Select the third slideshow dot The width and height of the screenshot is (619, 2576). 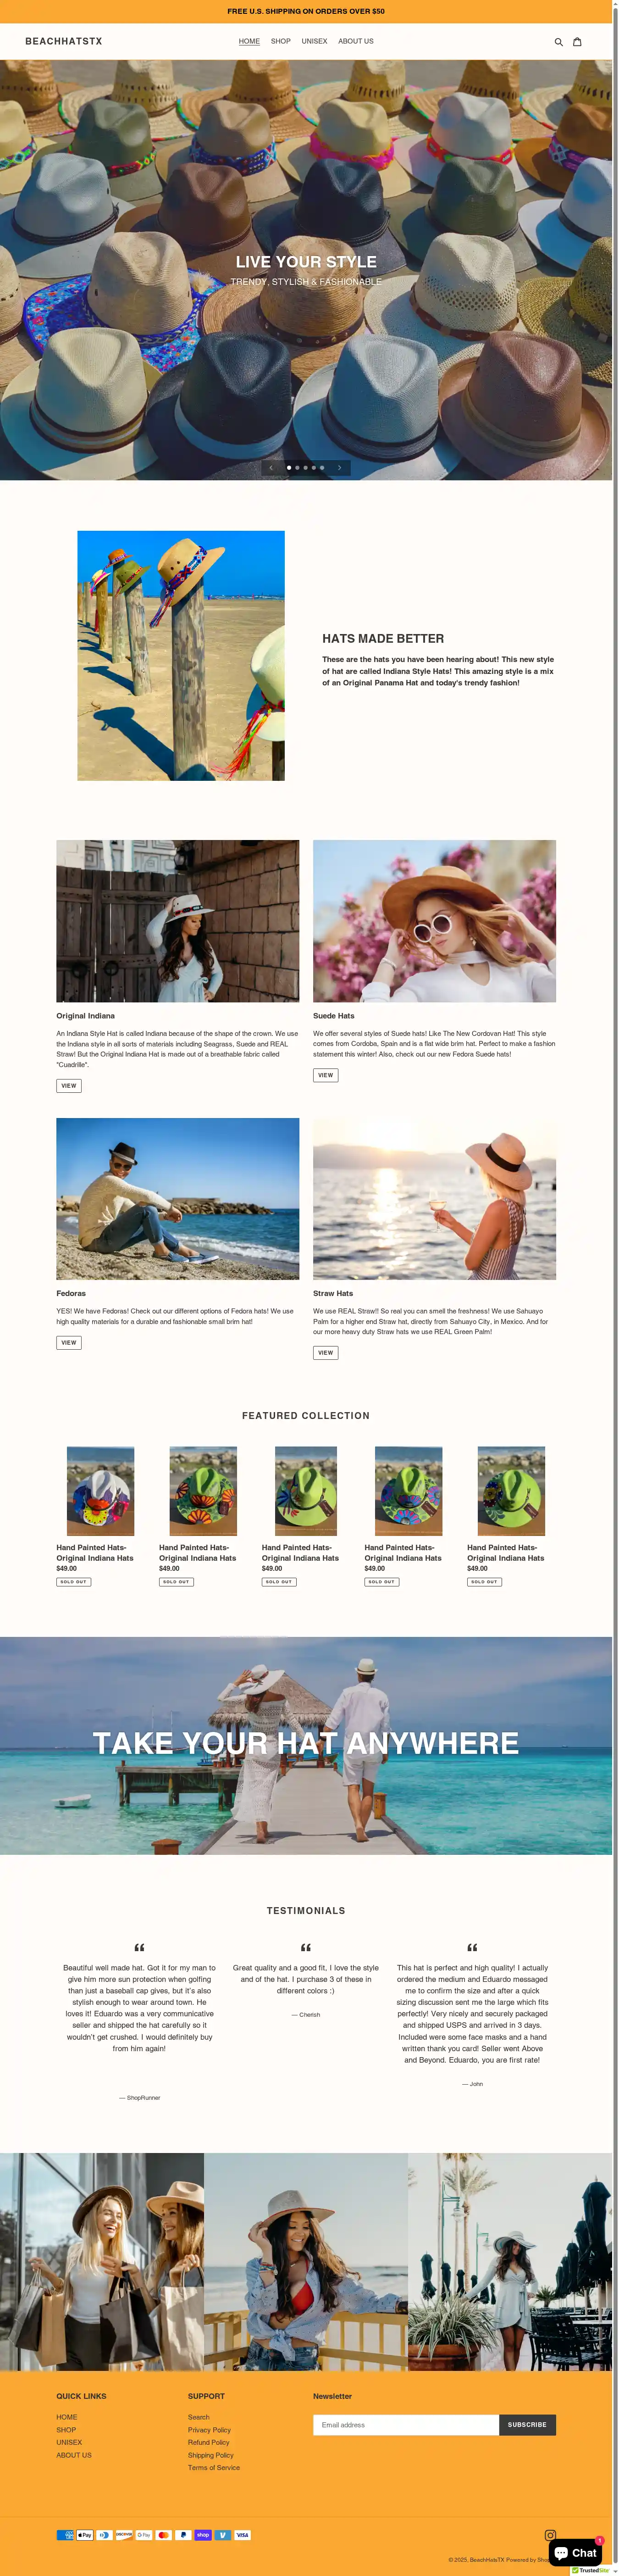[x=305, y=467]
